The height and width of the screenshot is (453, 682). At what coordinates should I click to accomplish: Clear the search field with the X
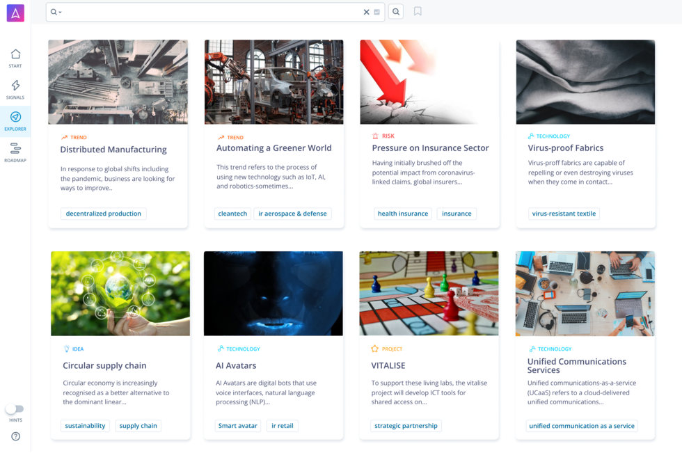pos(366,12)
